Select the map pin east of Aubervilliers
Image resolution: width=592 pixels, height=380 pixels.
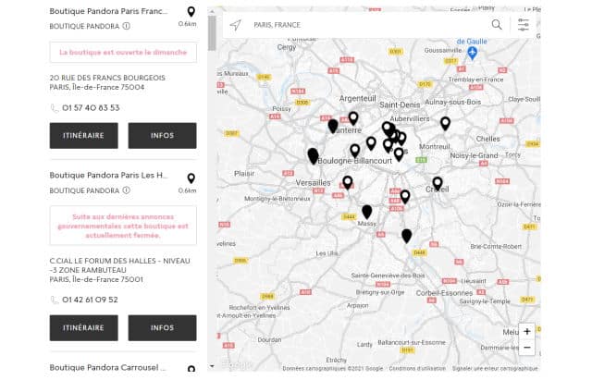pos(445,123)
